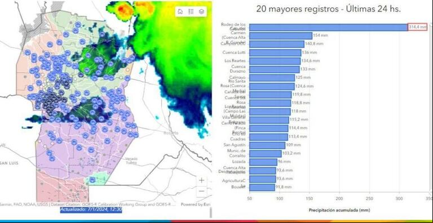Click the Los Reartes axis label
This screenshot has height=223, width=433.
click(235, 61)
